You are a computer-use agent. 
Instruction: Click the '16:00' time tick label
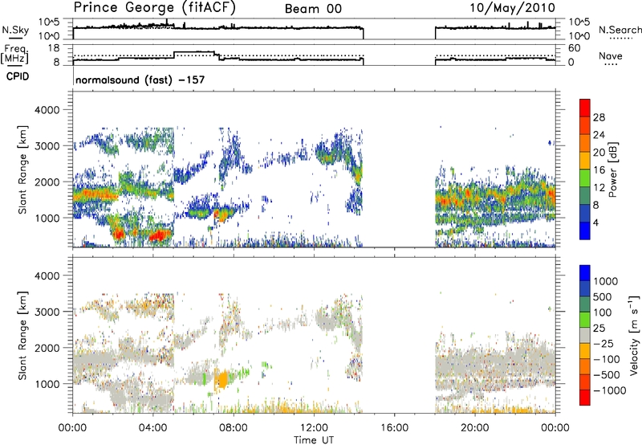coord(395,428)
